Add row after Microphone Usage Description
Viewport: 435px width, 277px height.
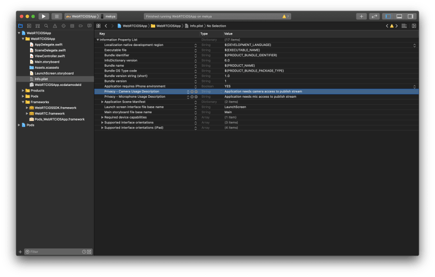(192, 97)
